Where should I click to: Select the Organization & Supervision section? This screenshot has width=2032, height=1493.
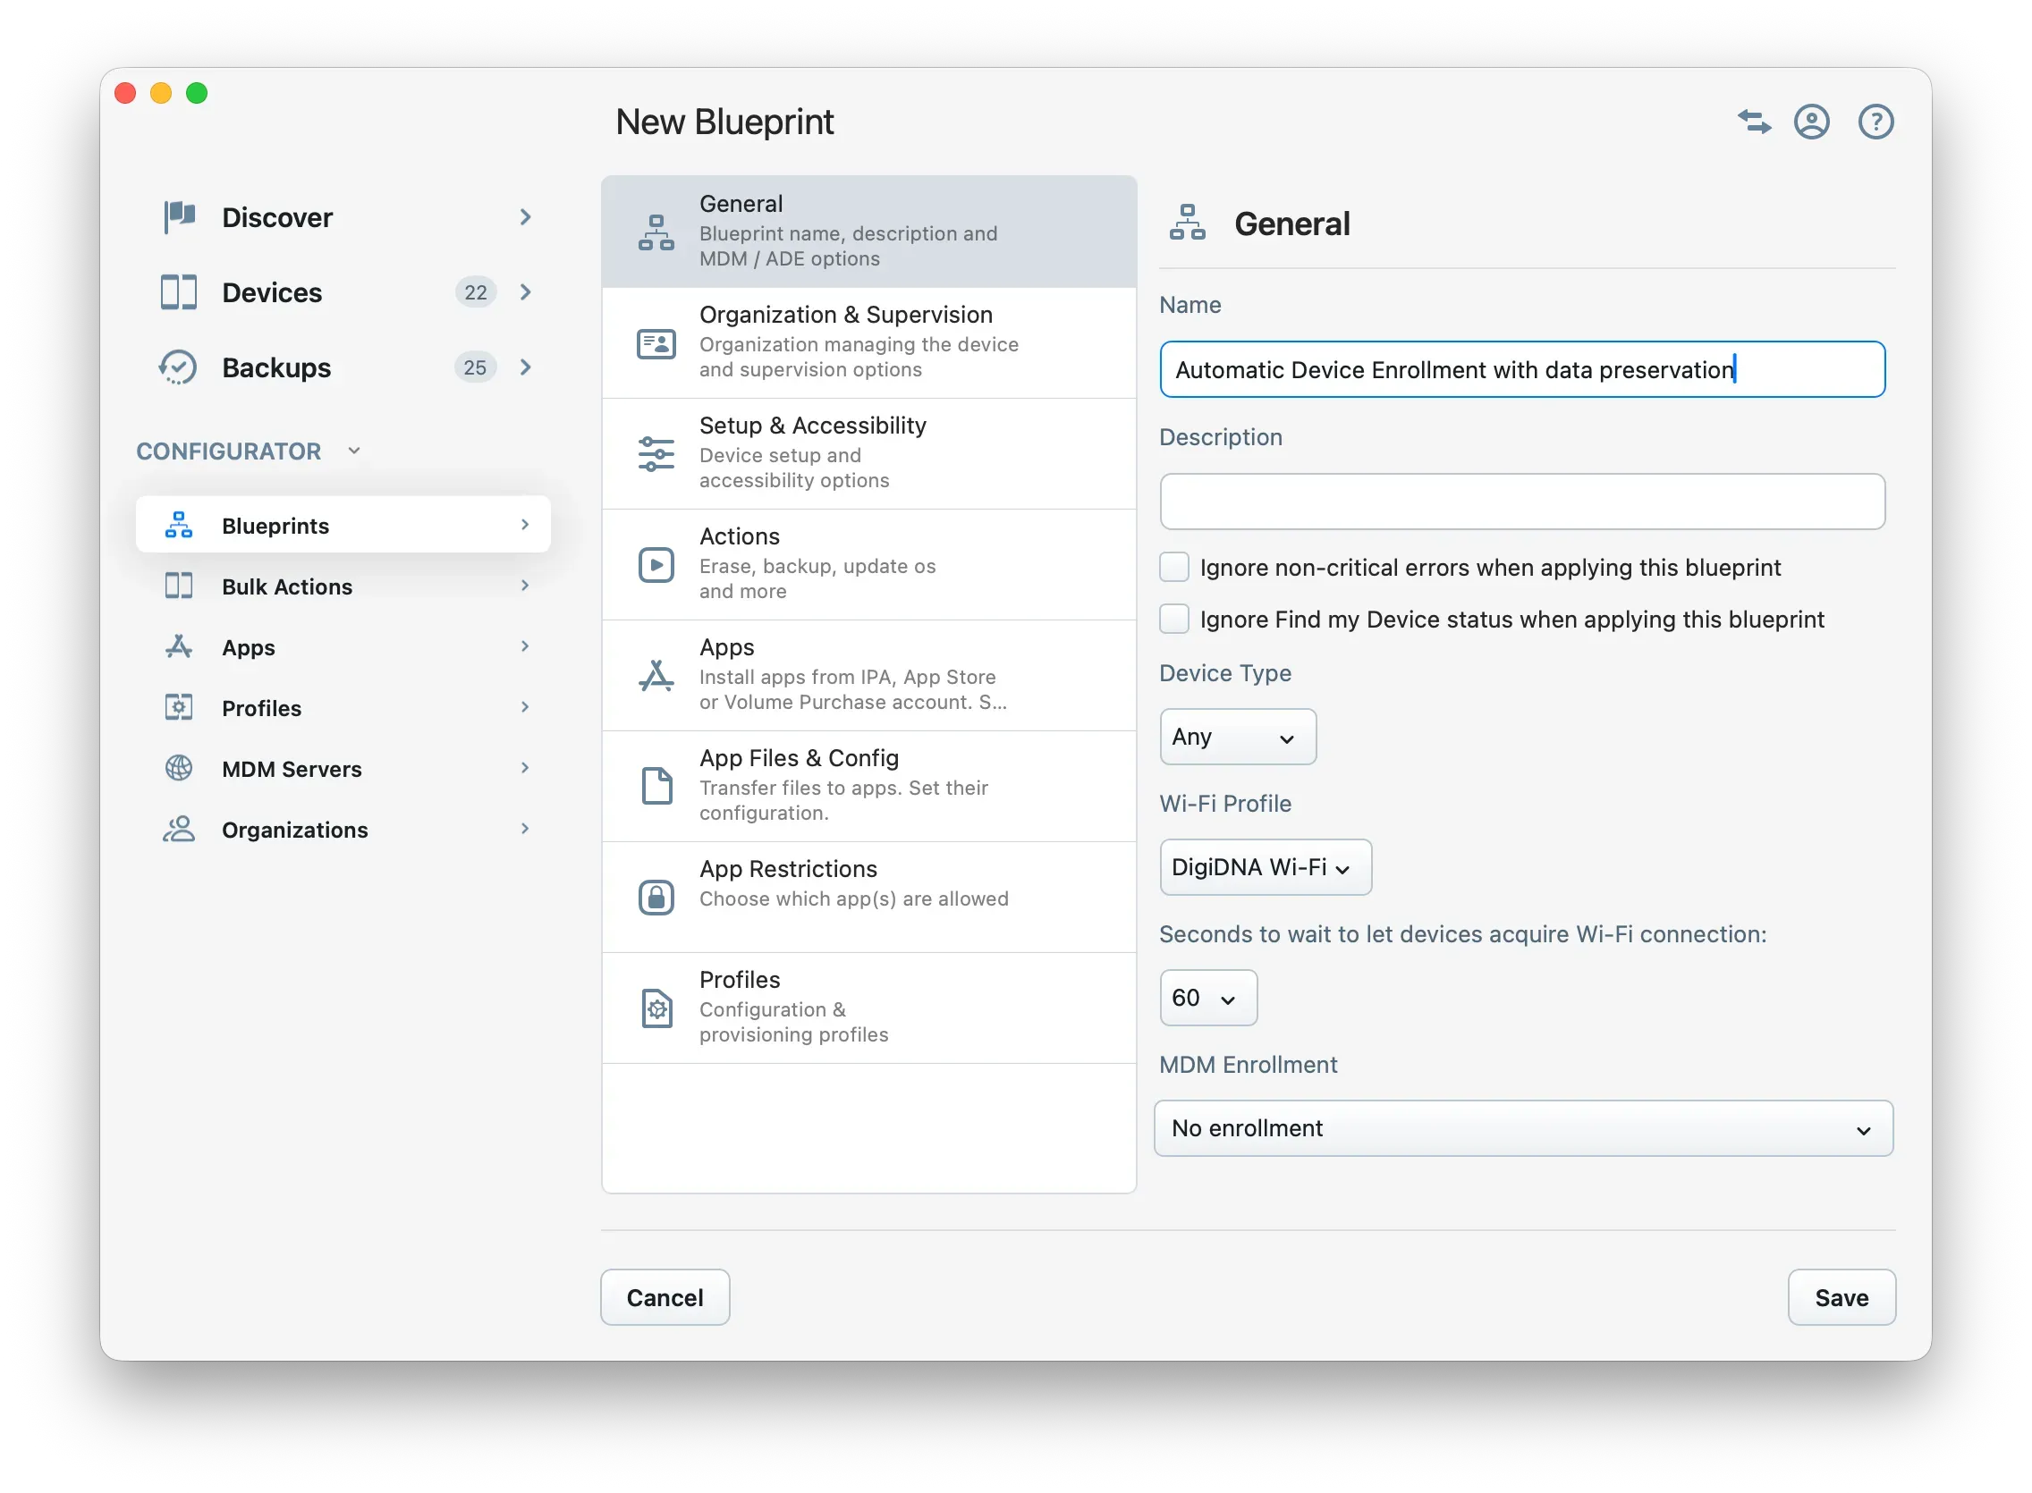pyautogui.click(x=868, y=342)
